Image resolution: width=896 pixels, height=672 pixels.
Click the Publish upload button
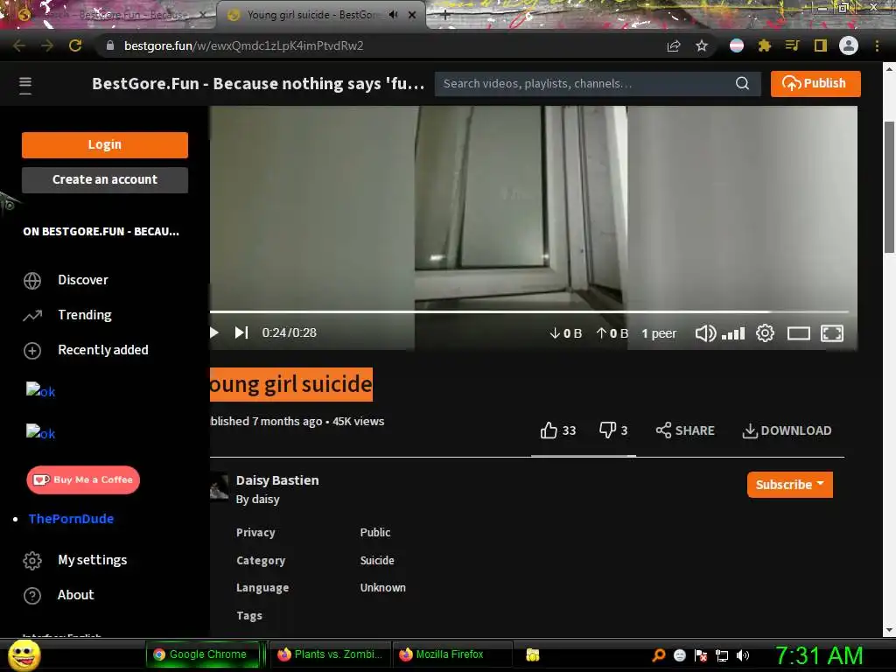(815, 83)
